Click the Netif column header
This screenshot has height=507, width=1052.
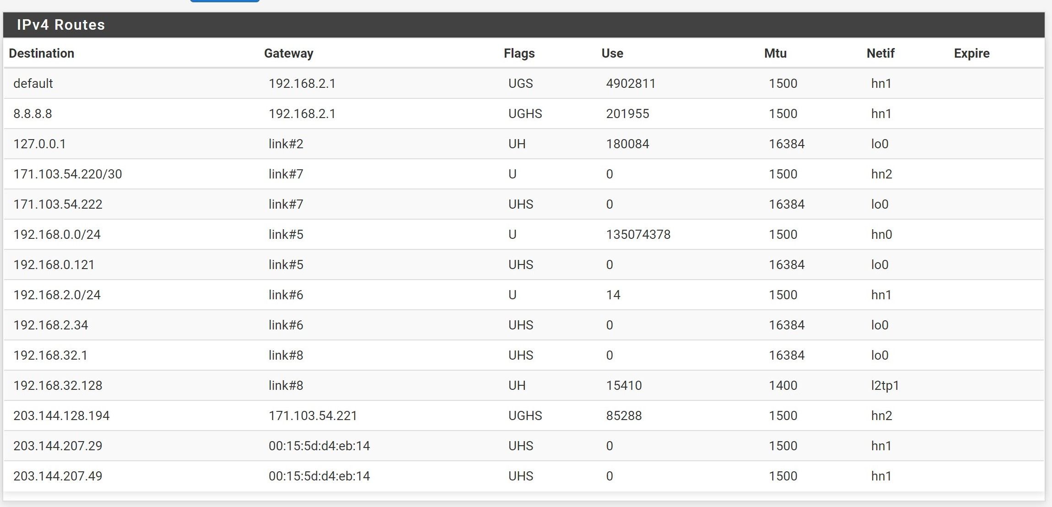pos(880,54)
